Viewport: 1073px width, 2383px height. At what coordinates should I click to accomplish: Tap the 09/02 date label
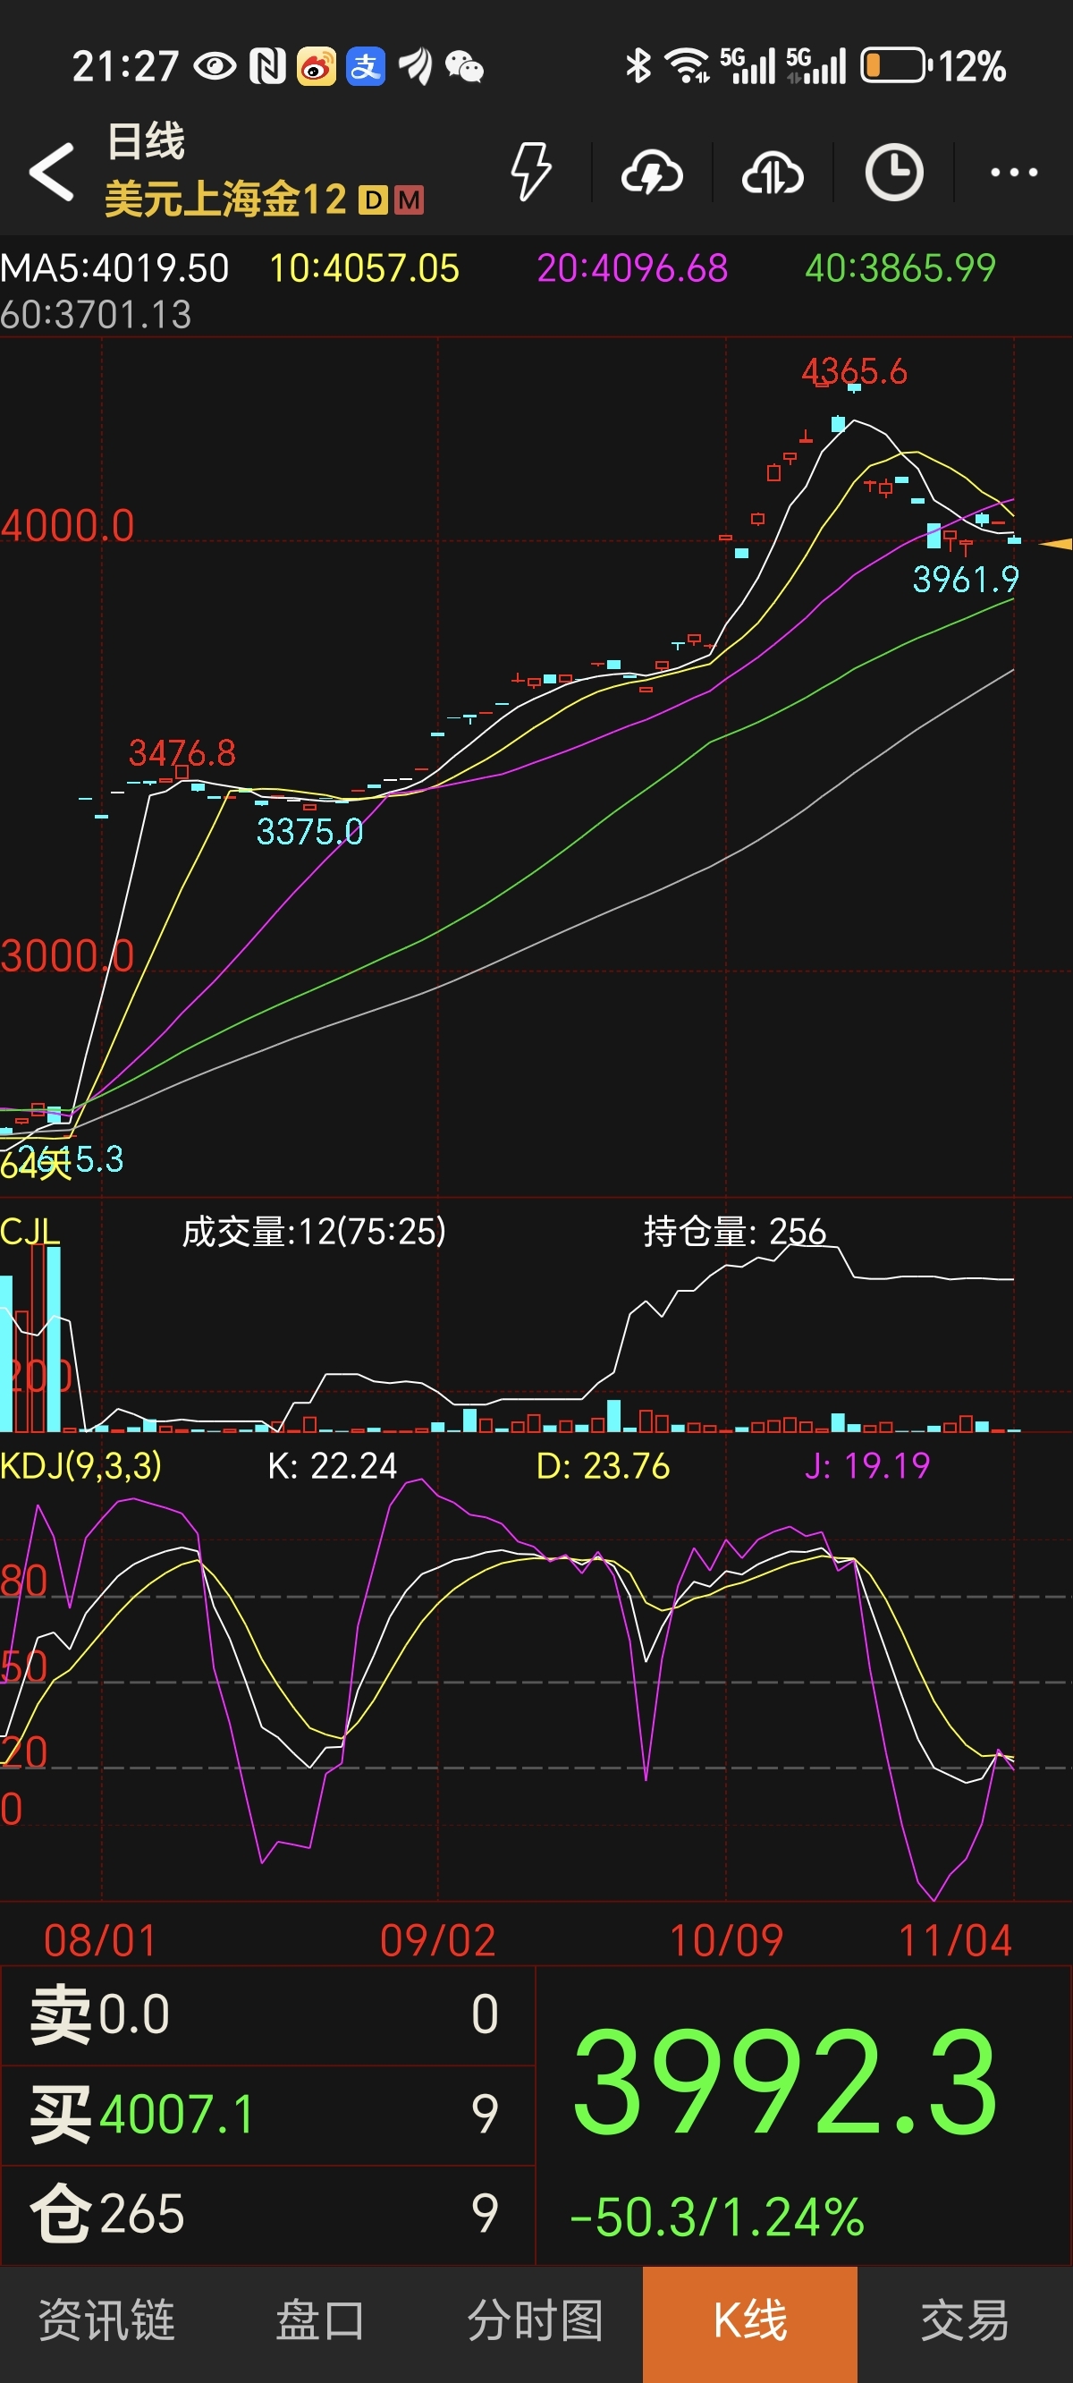[437, 1940]
